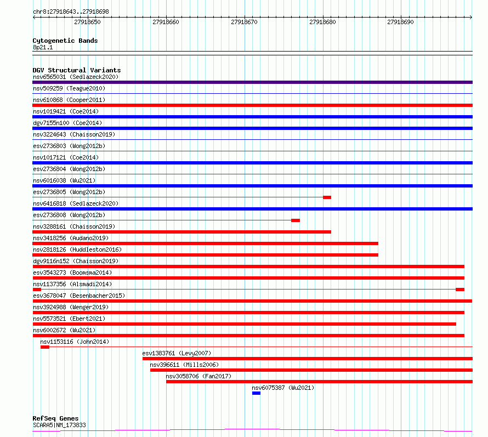Select nsv3418256 (Audano2019) label
Image resolution: width=488 pixels, height=437 pixels.
tap(71, 238)
